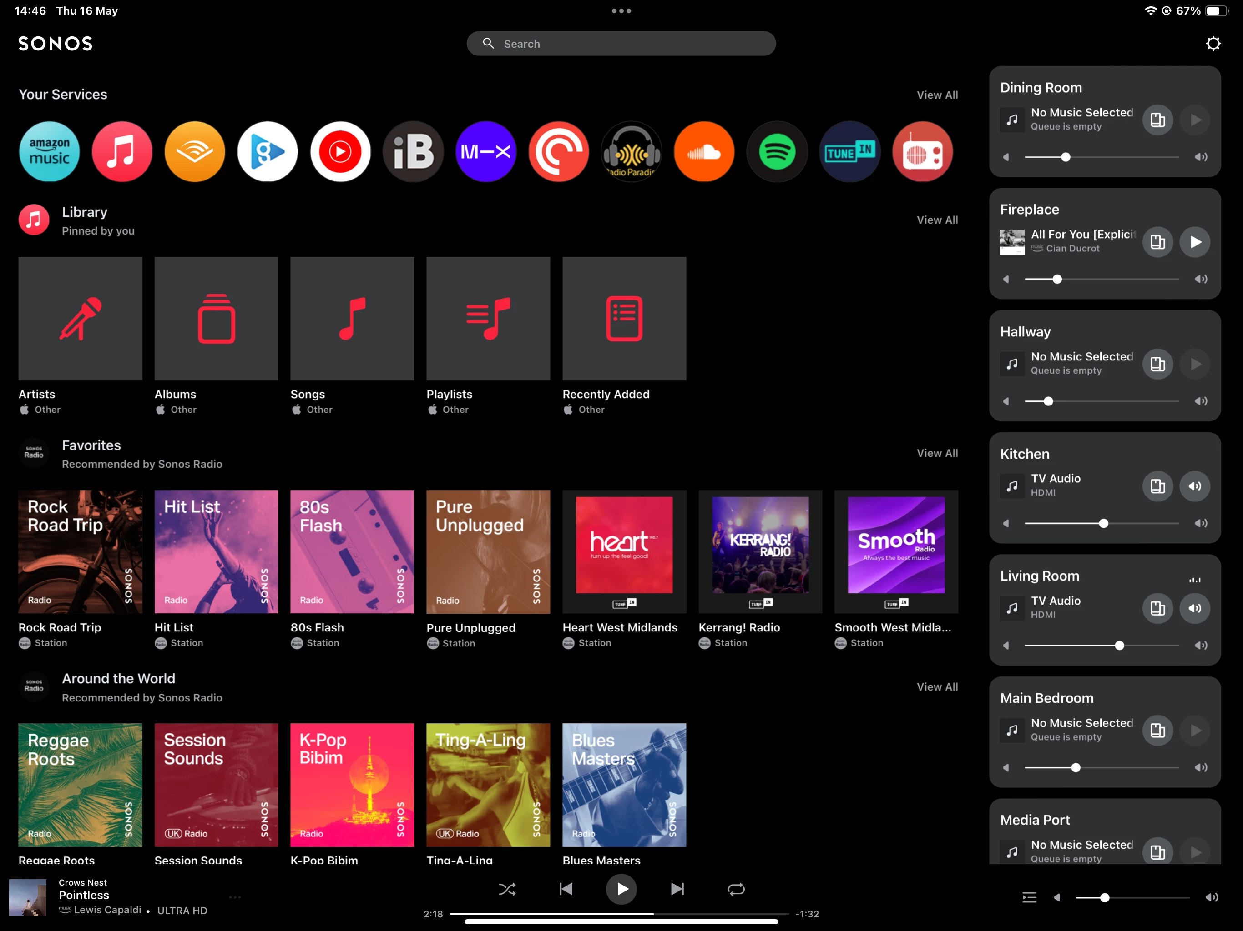Screen dimensions: 1243x931
Task: Toggle repeat mode
Action: [736, 890]
